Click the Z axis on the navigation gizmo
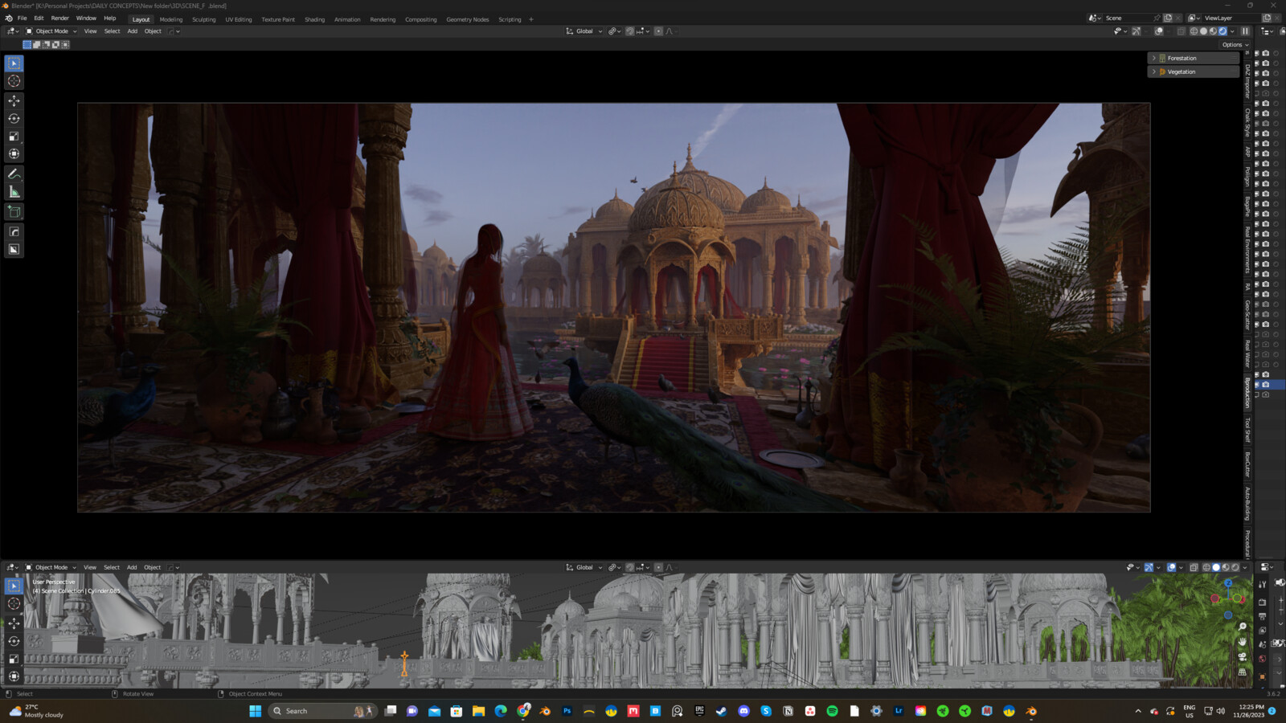Image resolution: width=1286 pixels, height=723 pixels. tap(1228, 583)
